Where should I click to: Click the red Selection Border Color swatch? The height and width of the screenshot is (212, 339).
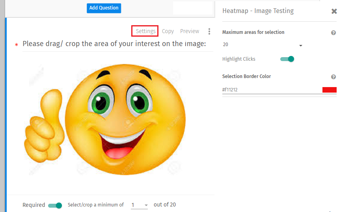point(329,90)
